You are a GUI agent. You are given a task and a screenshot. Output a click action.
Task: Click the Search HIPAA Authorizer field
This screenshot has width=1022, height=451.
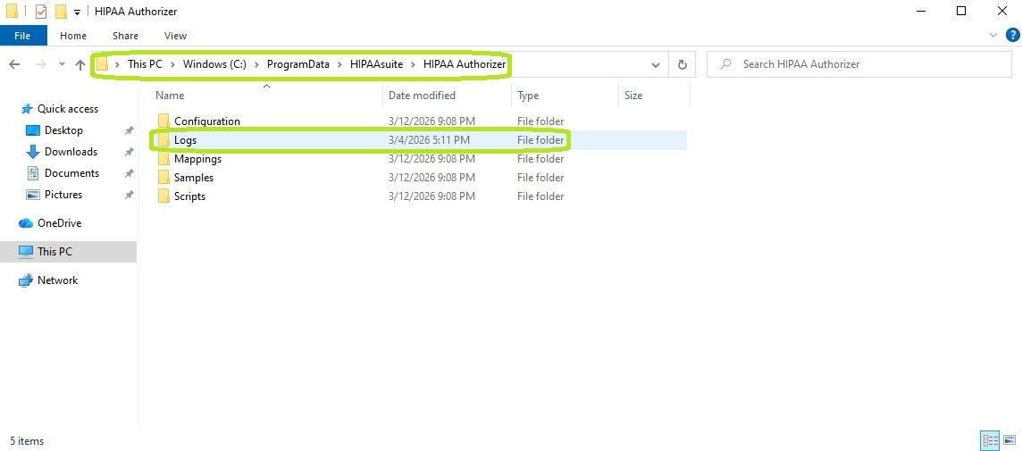pyautogui.click(x=859, y=64)
